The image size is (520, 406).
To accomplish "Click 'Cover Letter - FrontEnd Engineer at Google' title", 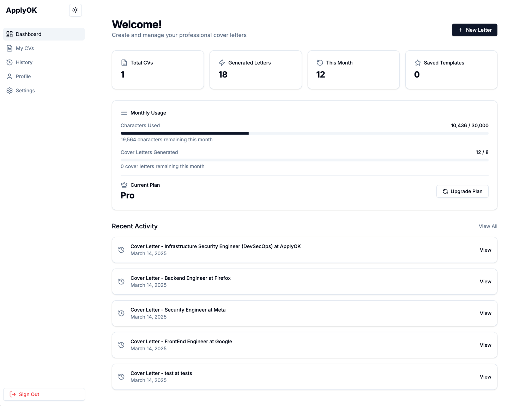I will pyautogui.click(x=181, y=342).
